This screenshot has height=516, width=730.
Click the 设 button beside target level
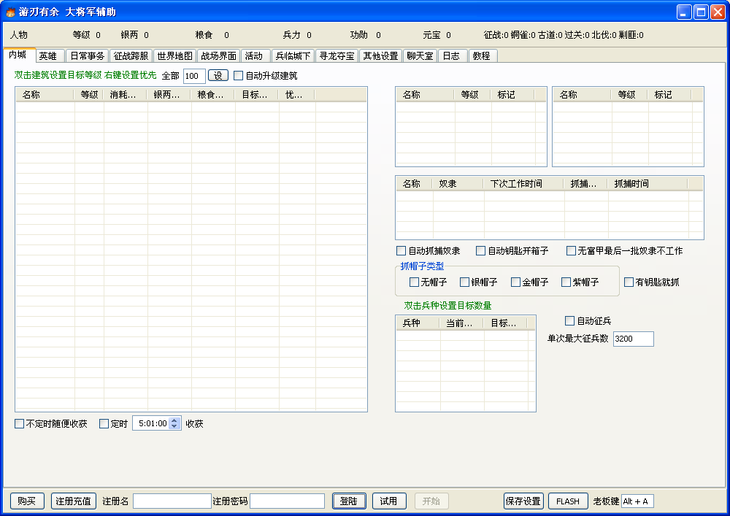[x=218, y=75]
